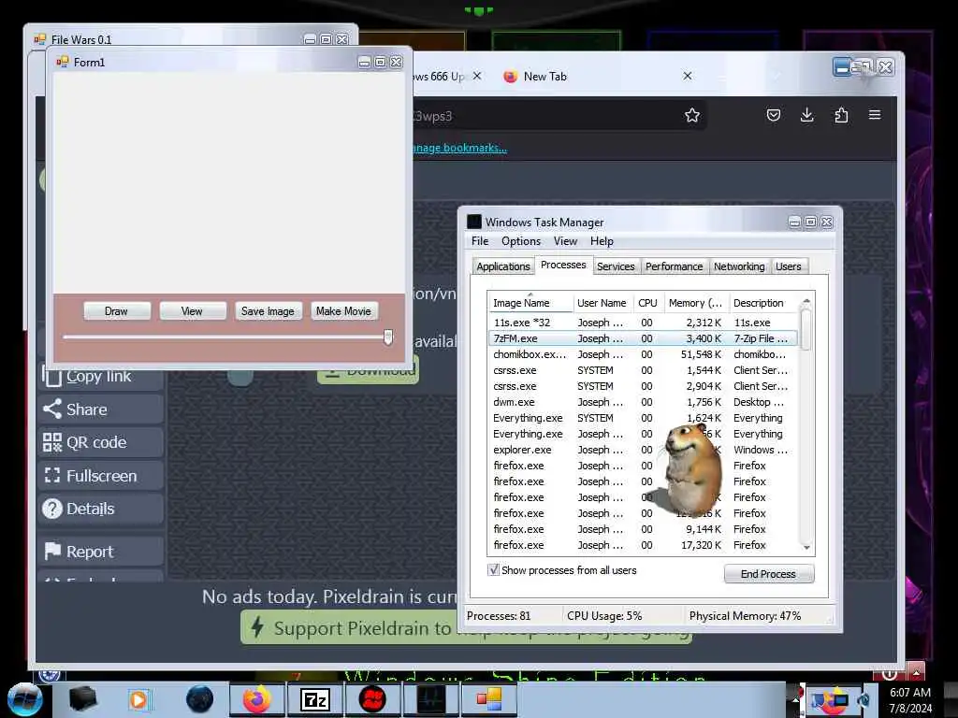
Task: Click the End Process button
Action: (769, 574)
